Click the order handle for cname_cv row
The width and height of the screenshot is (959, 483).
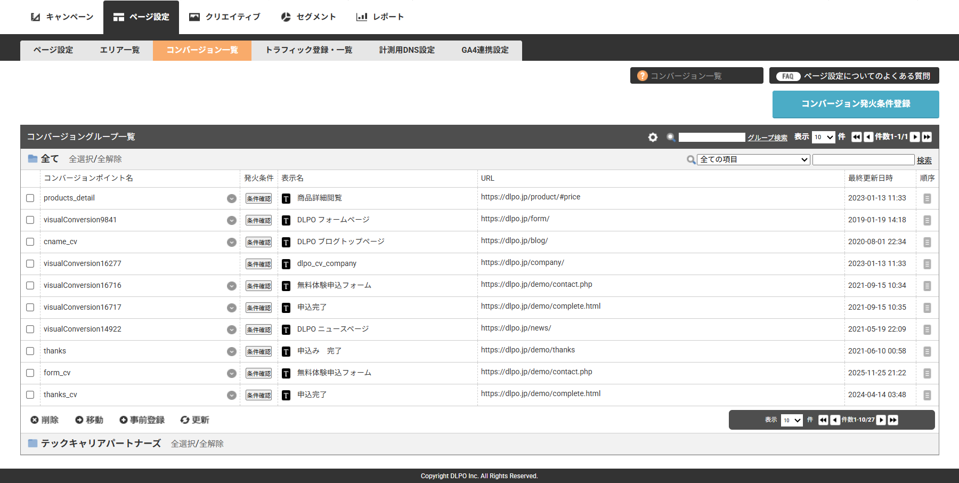coord(927,242)
